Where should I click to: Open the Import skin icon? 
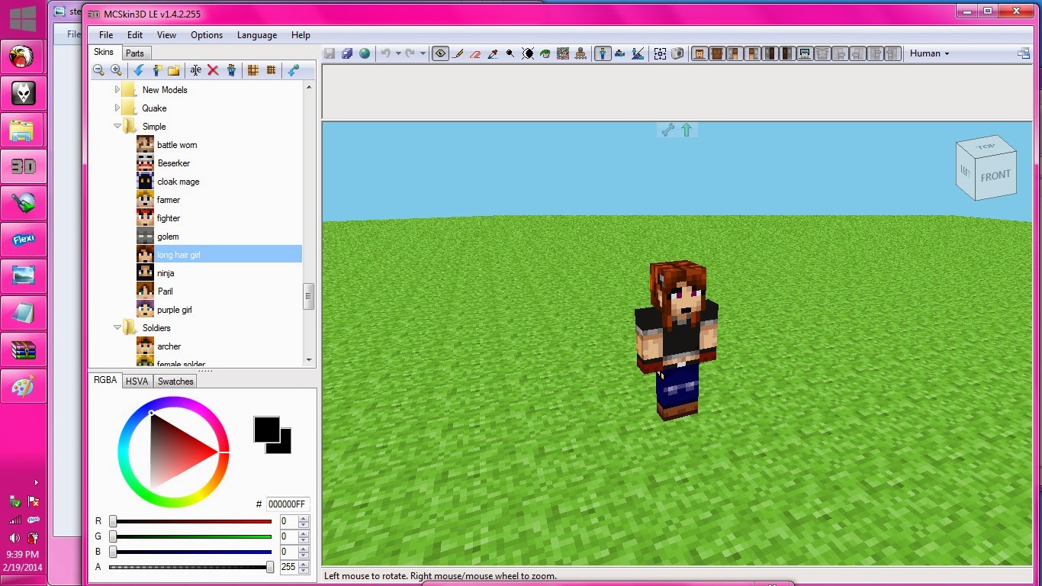pyautogui.click(x=140, y=70)
